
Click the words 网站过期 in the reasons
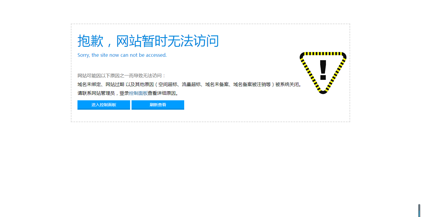point(115,85)
